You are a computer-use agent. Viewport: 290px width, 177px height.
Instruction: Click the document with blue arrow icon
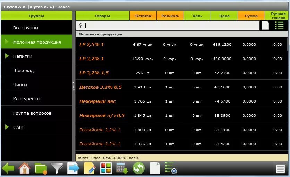(x=73, y=168)
